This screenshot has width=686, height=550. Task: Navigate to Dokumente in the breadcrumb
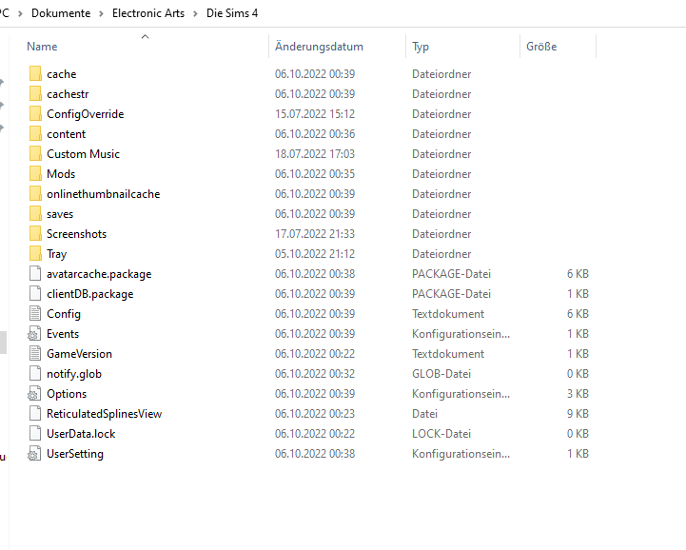pos(61,13)
